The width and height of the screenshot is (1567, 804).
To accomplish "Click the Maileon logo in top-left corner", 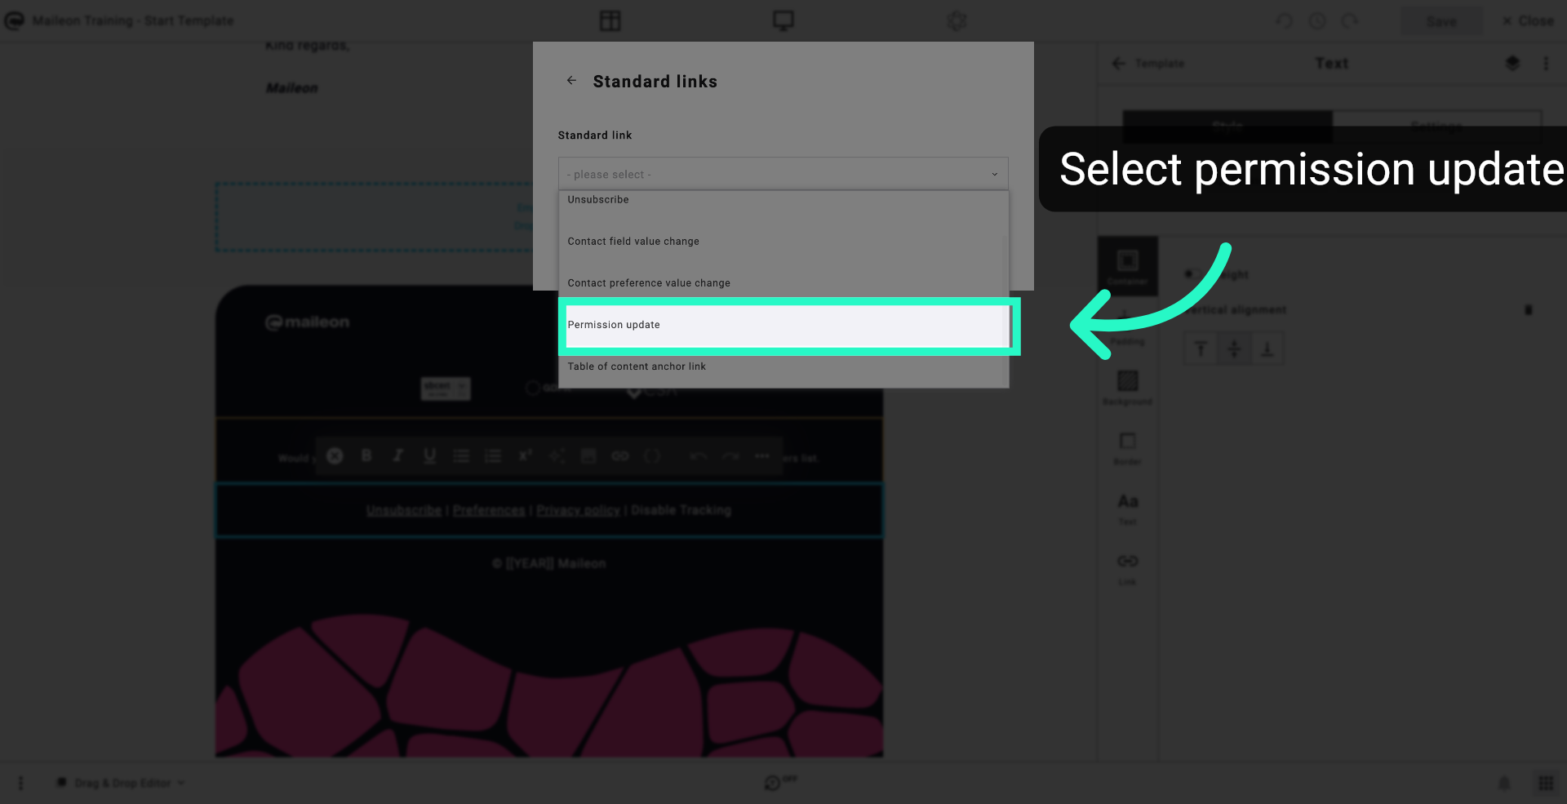I will pyautogui.click(x=15, y=20).
